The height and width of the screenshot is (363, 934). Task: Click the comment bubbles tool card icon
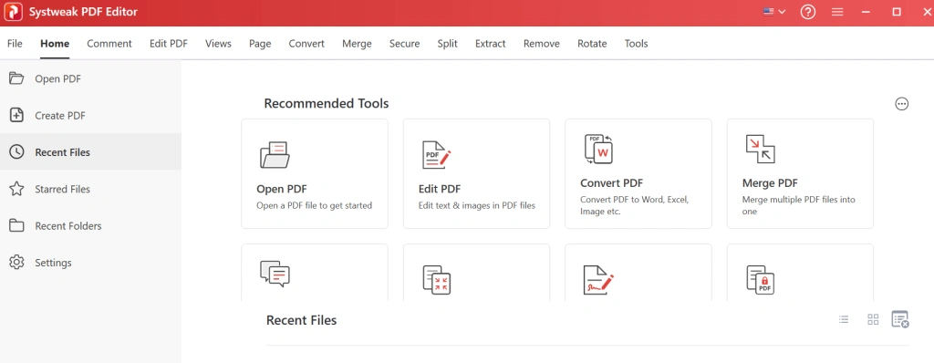point(275,274)
